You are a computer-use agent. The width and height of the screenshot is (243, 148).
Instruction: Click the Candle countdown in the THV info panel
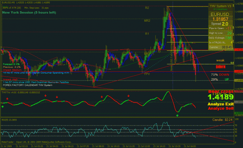(x=220, y=47)
